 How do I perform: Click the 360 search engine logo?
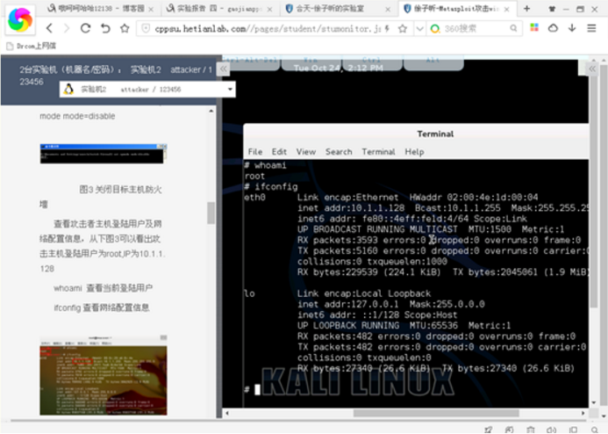click(x=435, y=28)
